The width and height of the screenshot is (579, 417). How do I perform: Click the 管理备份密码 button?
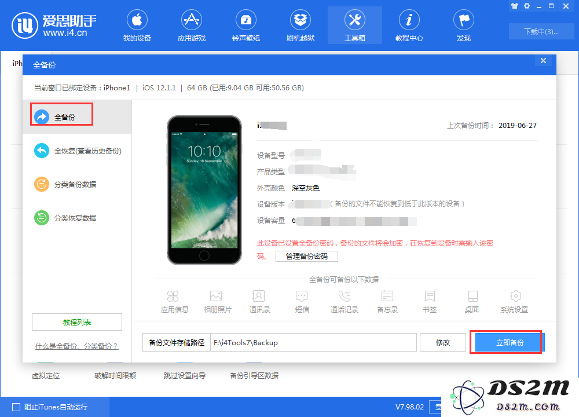(306, 257)
